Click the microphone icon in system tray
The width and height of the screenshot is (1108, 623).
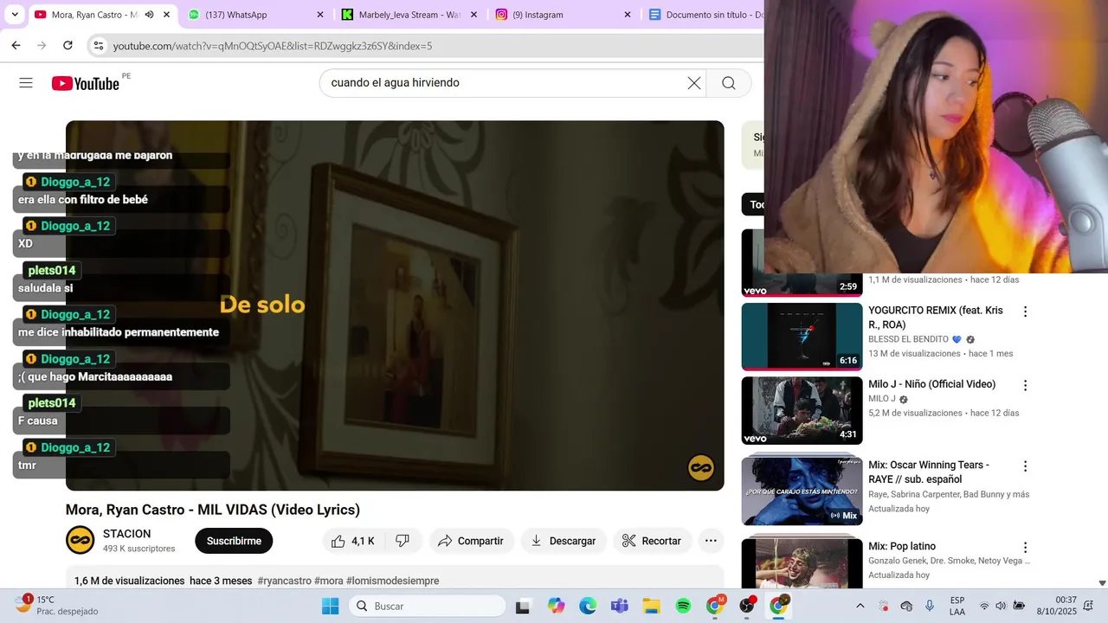tap(930, 606)
